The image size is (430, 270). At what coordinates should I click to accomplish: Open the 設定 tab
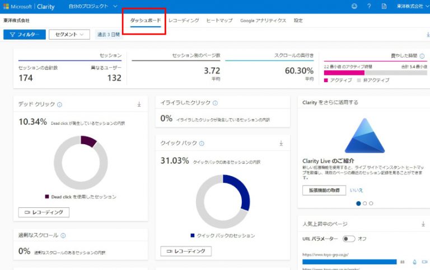298,21
